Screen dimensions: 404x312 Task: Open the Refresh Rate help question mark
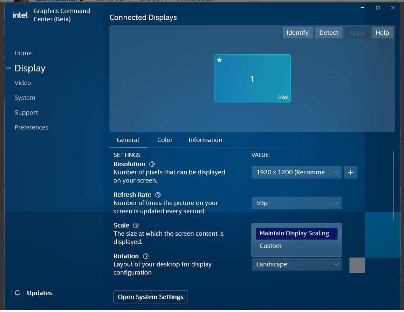click(x=158, y=195)
